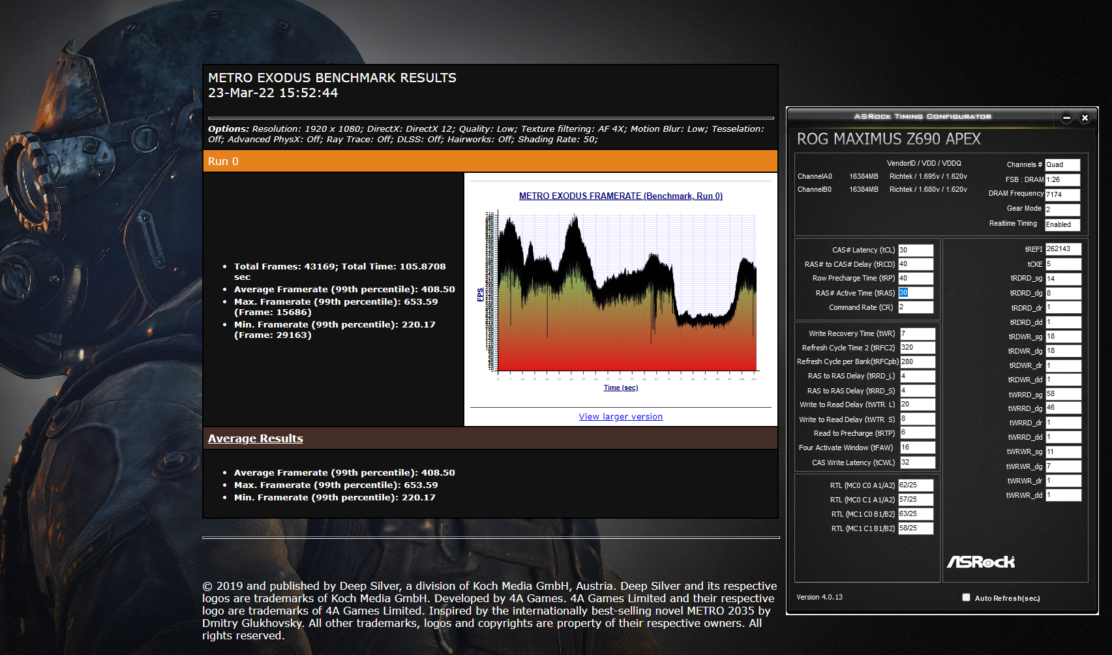Toggle the Auto Refresh(sec) checkbox
The image size is (1112, 655).
point(966,598)
